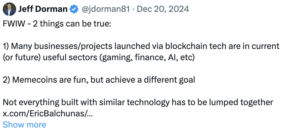
Task: Open the x.com/EricBalchunas/… link
Action: pos(48,114)
